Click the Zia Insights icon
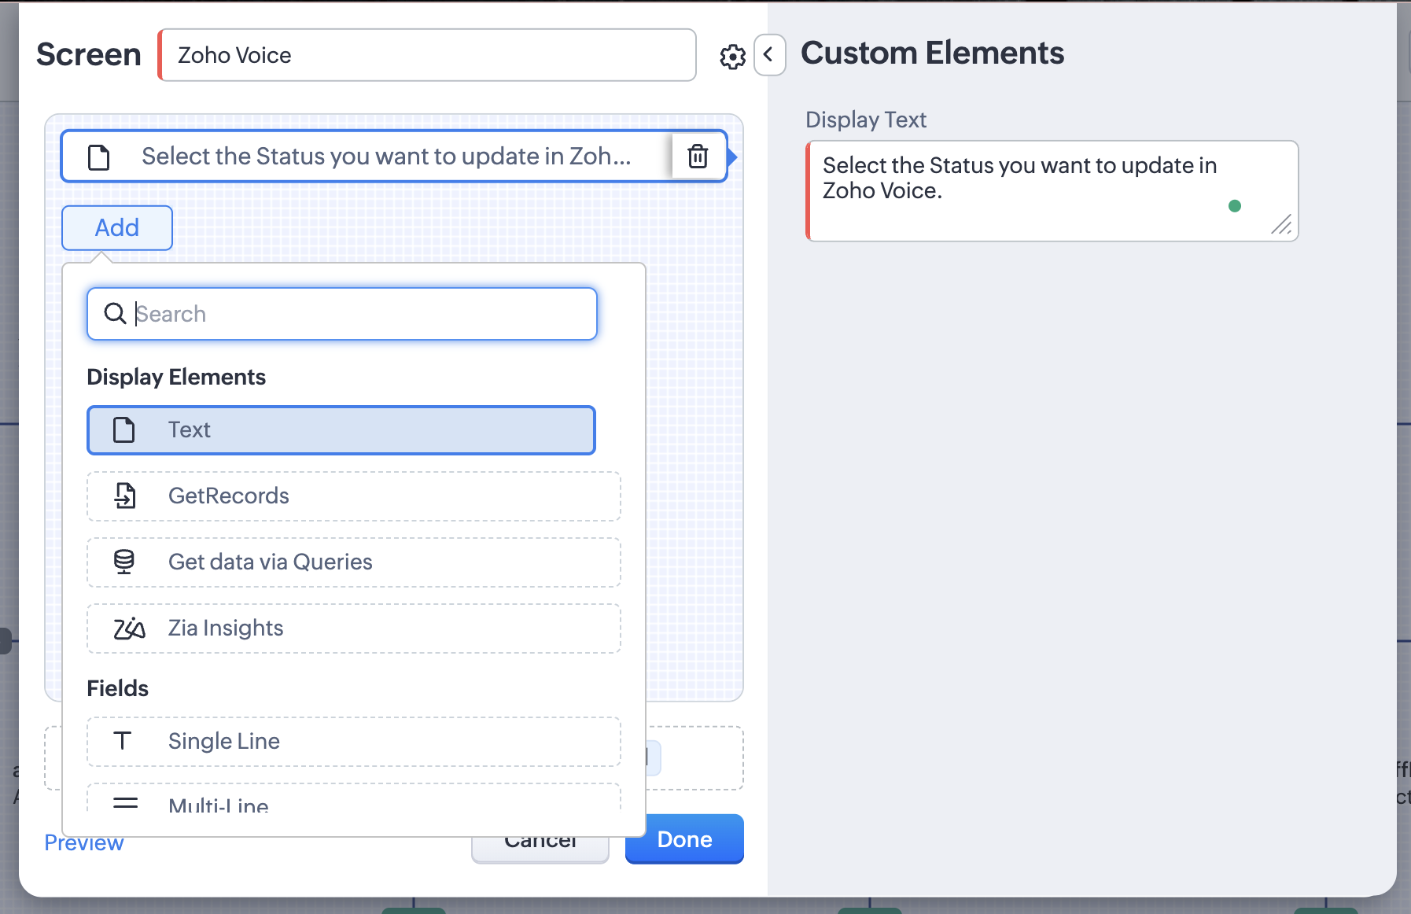 (129, 628)
